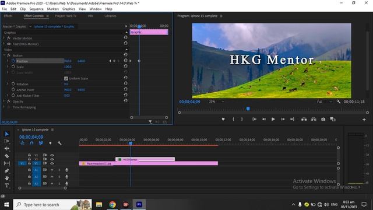
Task: Toggle V3 track output eye
Action: [x=52, y=155]
